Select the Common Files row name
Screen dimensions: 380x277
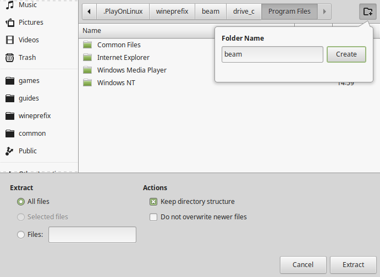[119, 45]
